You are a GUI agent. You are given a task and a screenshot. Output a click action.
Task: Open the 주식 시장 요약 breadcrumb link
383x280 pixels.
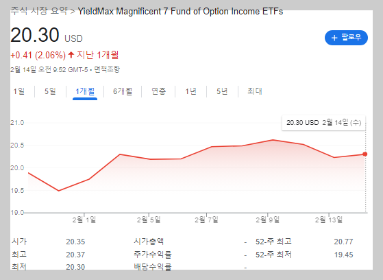click(x=39, y=11)
